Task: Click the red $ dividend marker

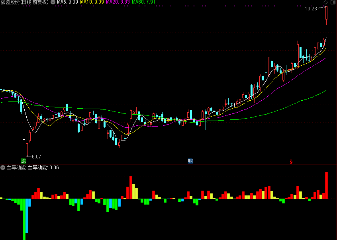Action: point(291,161)
